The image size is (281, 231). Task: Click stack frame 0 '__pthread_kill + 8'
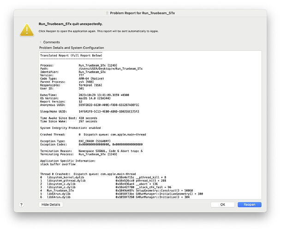103,177
